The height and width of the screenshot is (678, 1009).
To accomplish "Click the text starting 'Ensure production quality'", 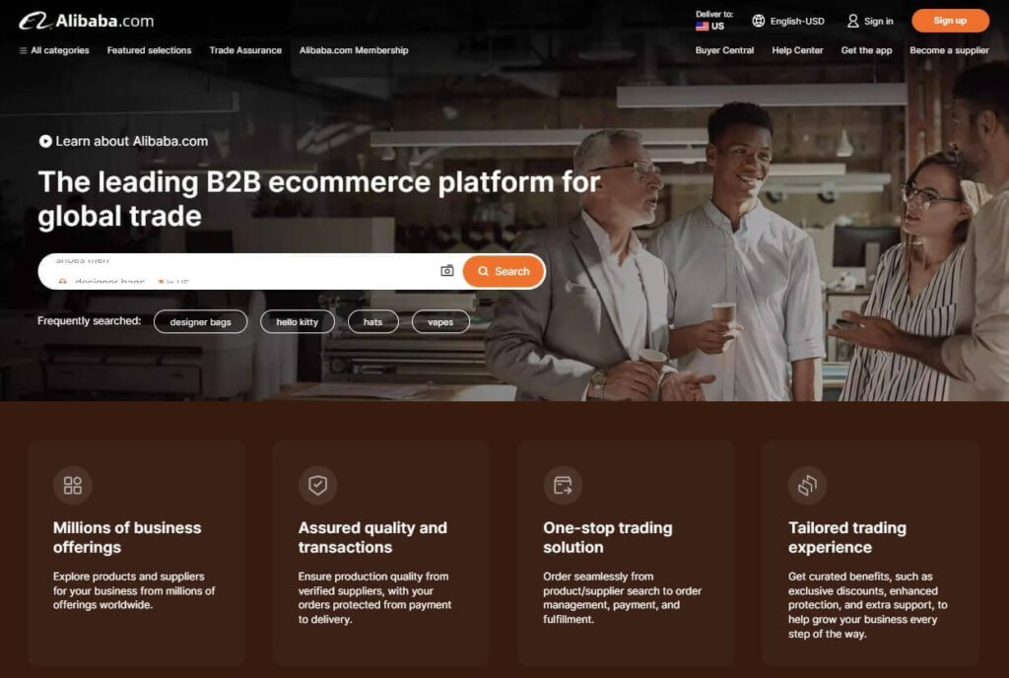I will tap(375, 597).
